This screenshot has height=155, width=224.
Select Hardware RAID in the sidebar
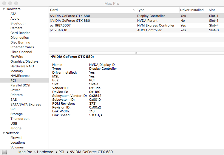click(22, 66)
